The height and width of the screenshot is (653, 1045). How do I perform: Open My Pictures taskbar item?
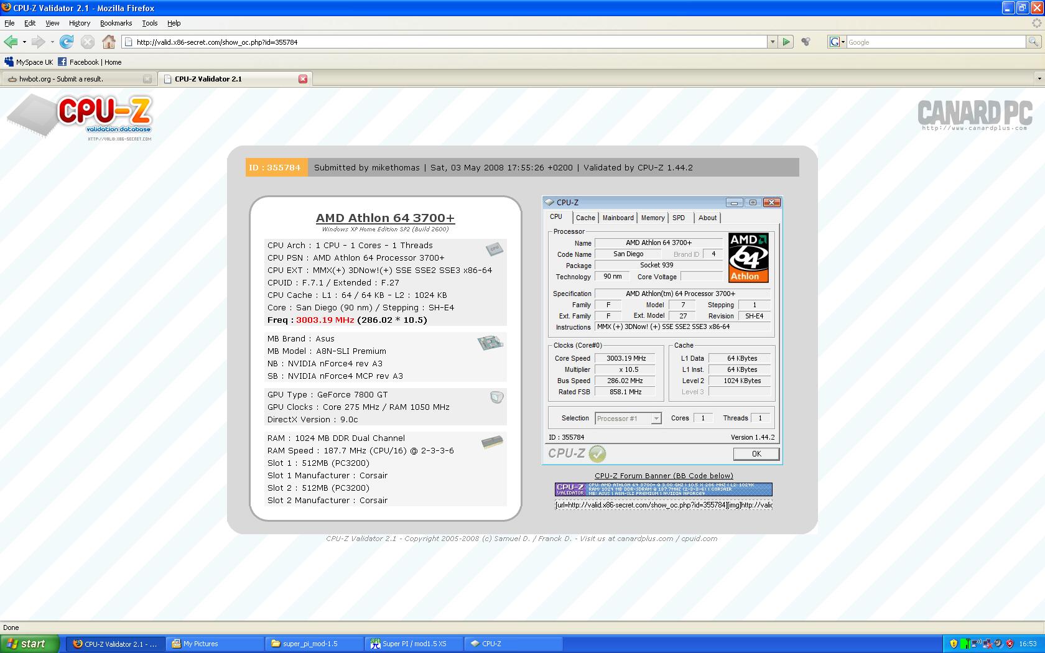215,644
